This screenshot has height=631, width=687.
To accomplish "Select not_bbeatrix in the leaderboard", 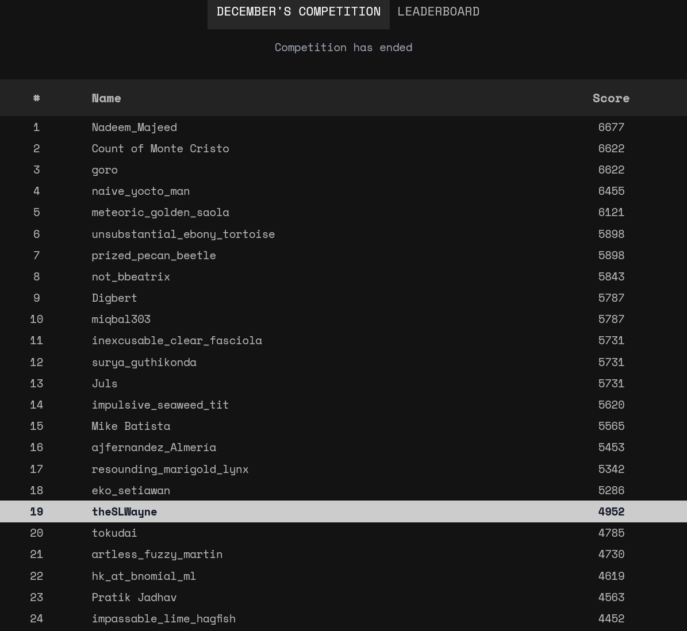I will pos(131,277).
